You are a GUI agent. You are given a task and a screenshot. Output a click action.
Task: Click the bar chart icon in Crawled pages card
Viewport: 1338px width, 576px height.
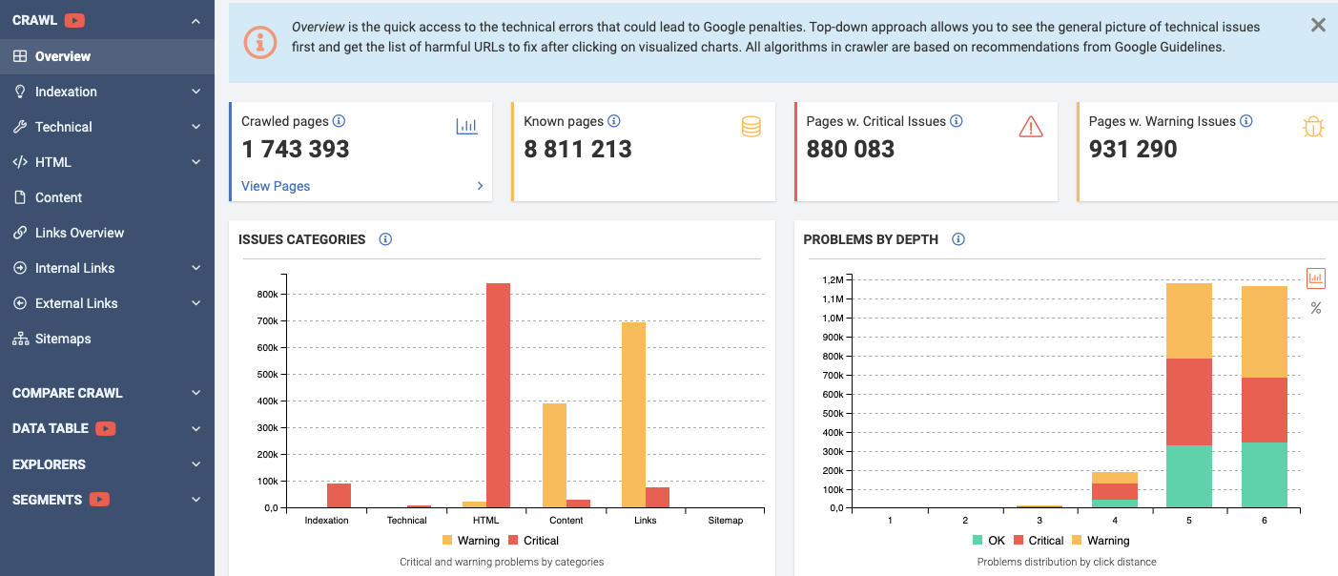(x=466, y=126)
